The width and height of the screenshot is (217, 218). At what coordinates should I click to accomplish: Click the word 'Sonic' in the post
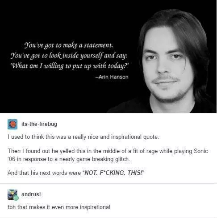pyautogui.click(x=200, y=151)
